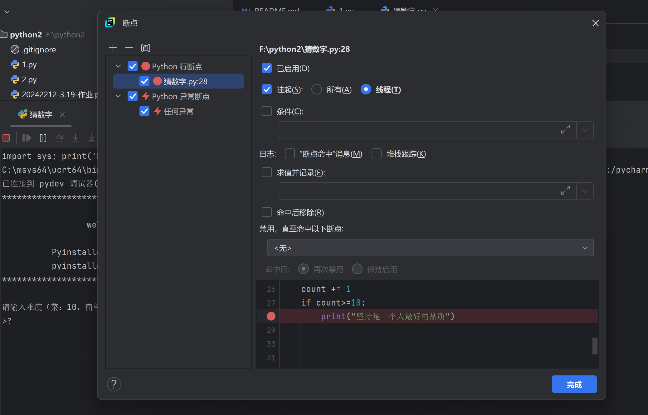Open the help question mark button
648x415 pixels.
[x=114, y=384]
